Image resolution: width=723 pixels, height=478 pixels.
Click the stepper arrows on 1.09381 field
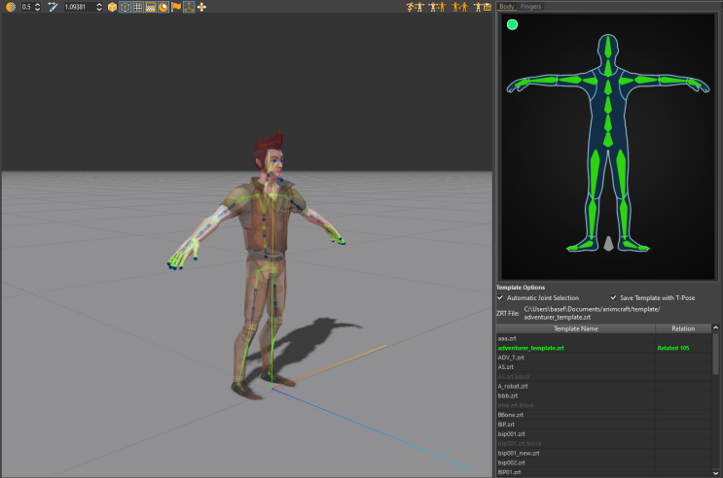(98, 7)
